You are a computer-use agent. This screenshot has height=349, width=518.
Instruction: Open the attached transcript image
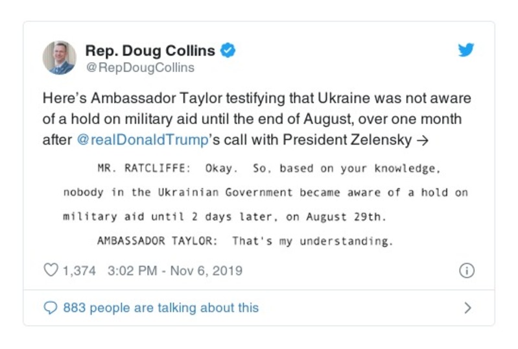[265, 204]
